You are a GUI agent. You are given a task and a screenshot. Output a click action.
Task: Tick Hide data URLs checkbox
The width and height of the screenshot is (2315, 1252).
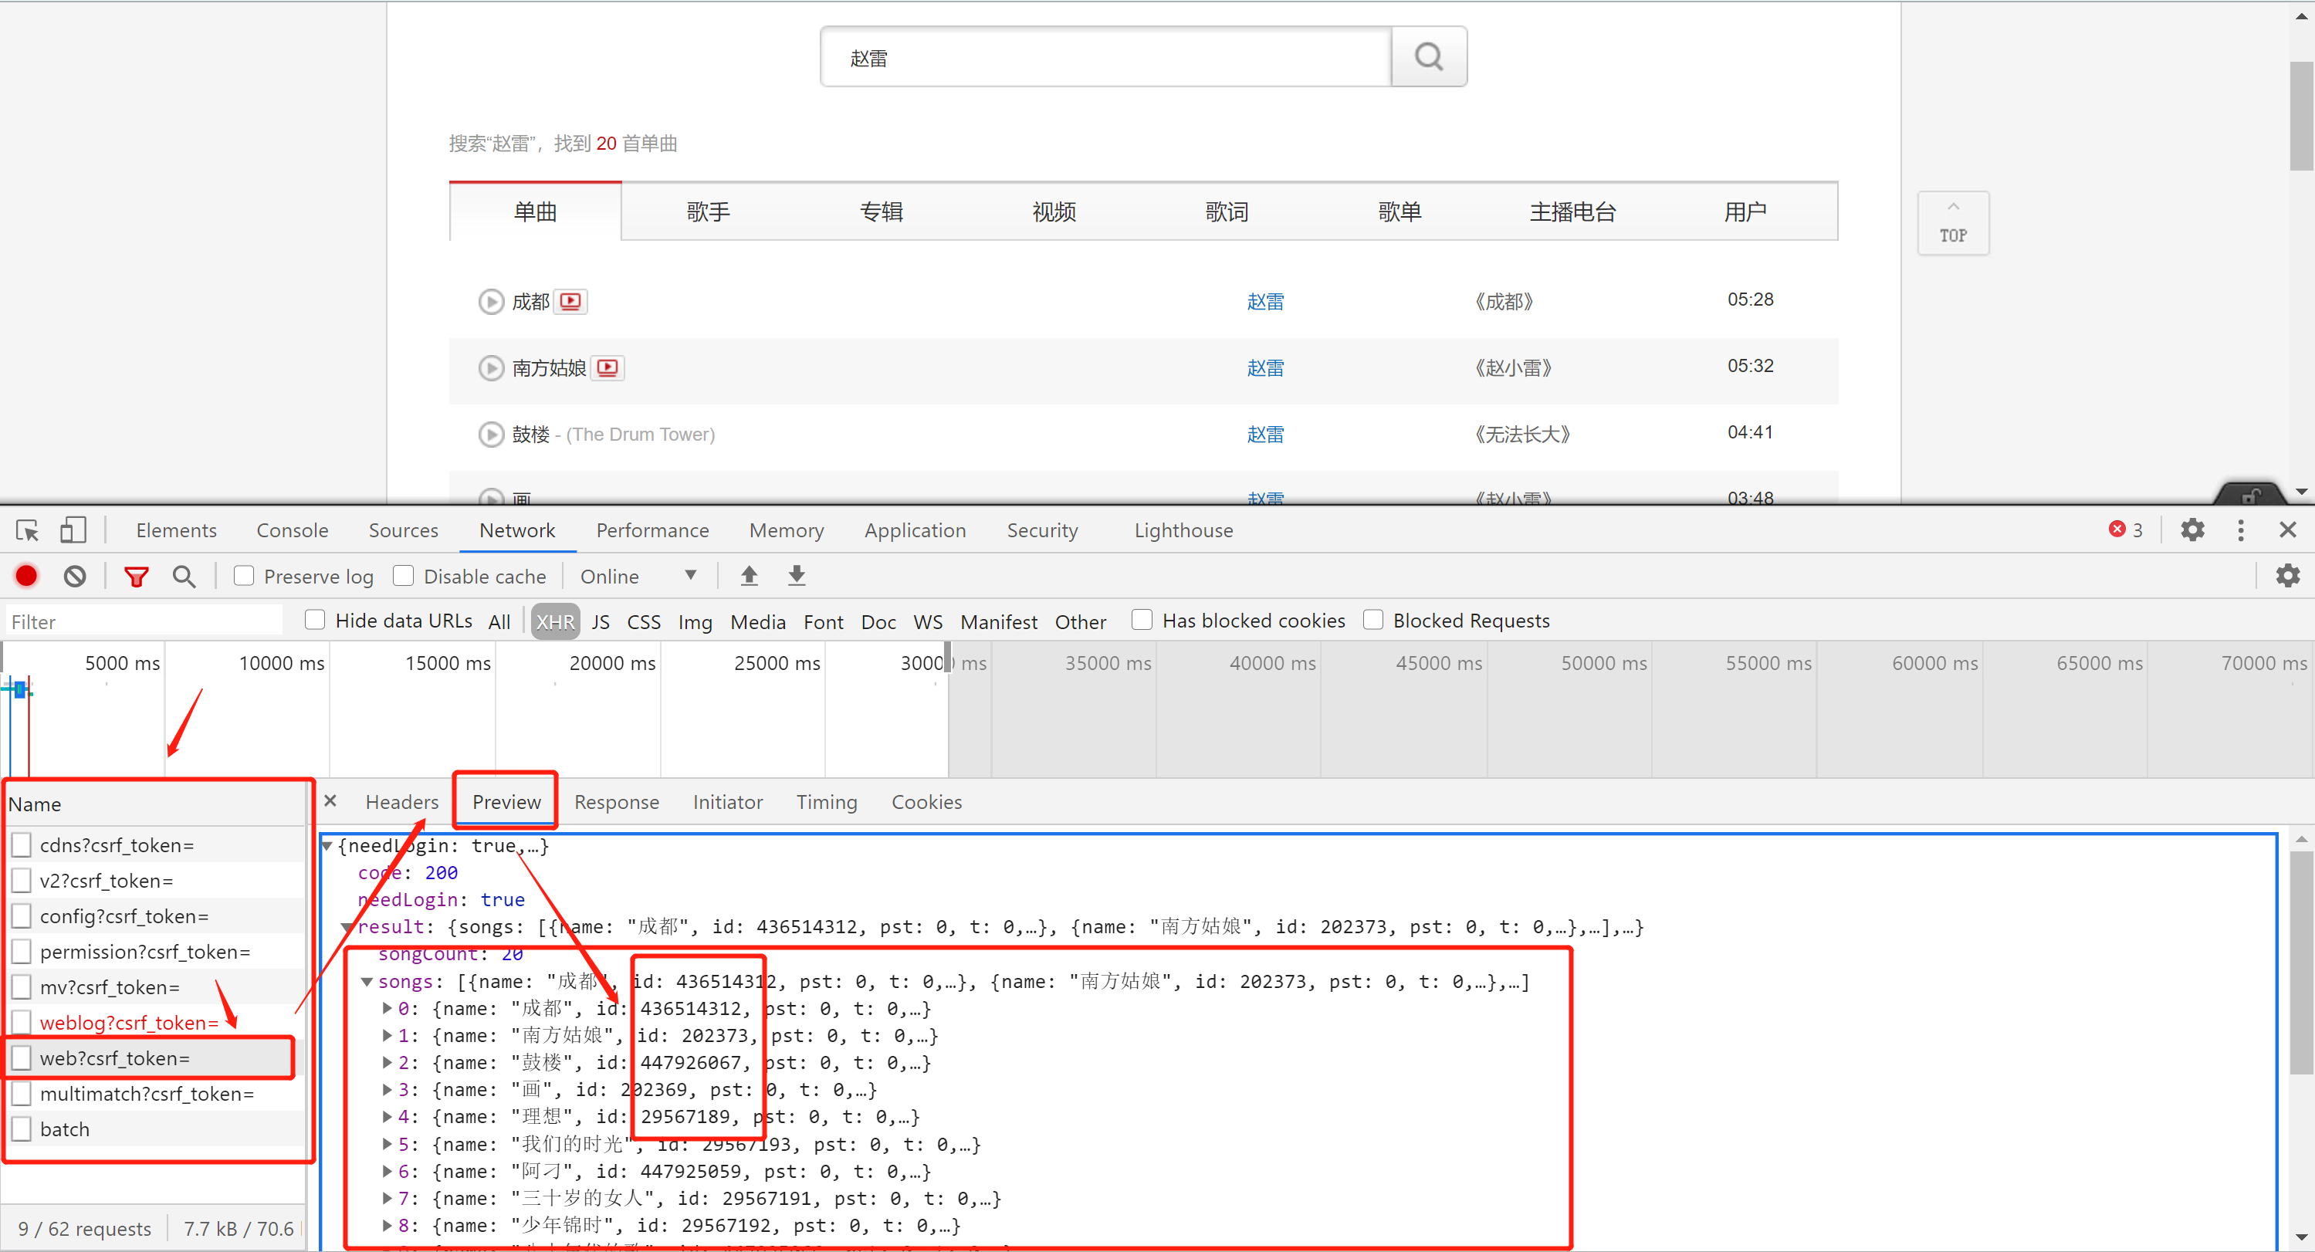tap(314, 620)
